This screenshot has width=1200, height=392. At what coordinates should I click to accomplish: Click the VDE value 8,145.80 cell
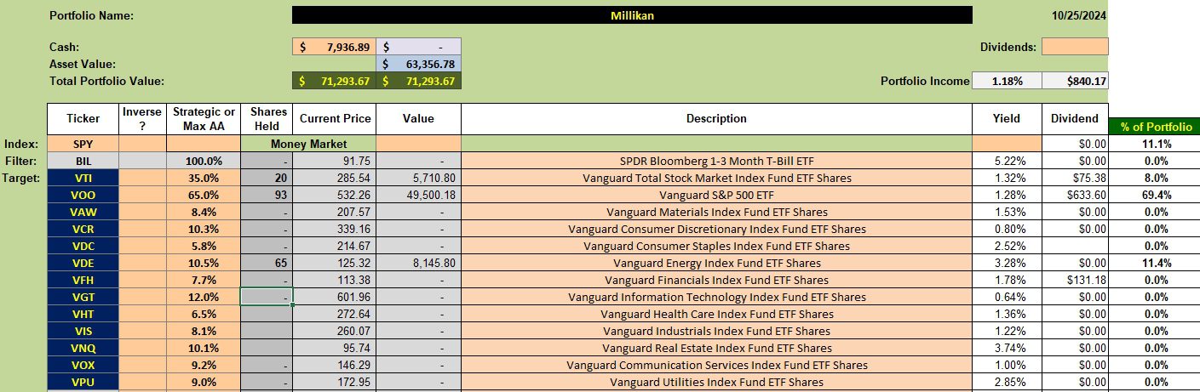(x=418, y=263)
